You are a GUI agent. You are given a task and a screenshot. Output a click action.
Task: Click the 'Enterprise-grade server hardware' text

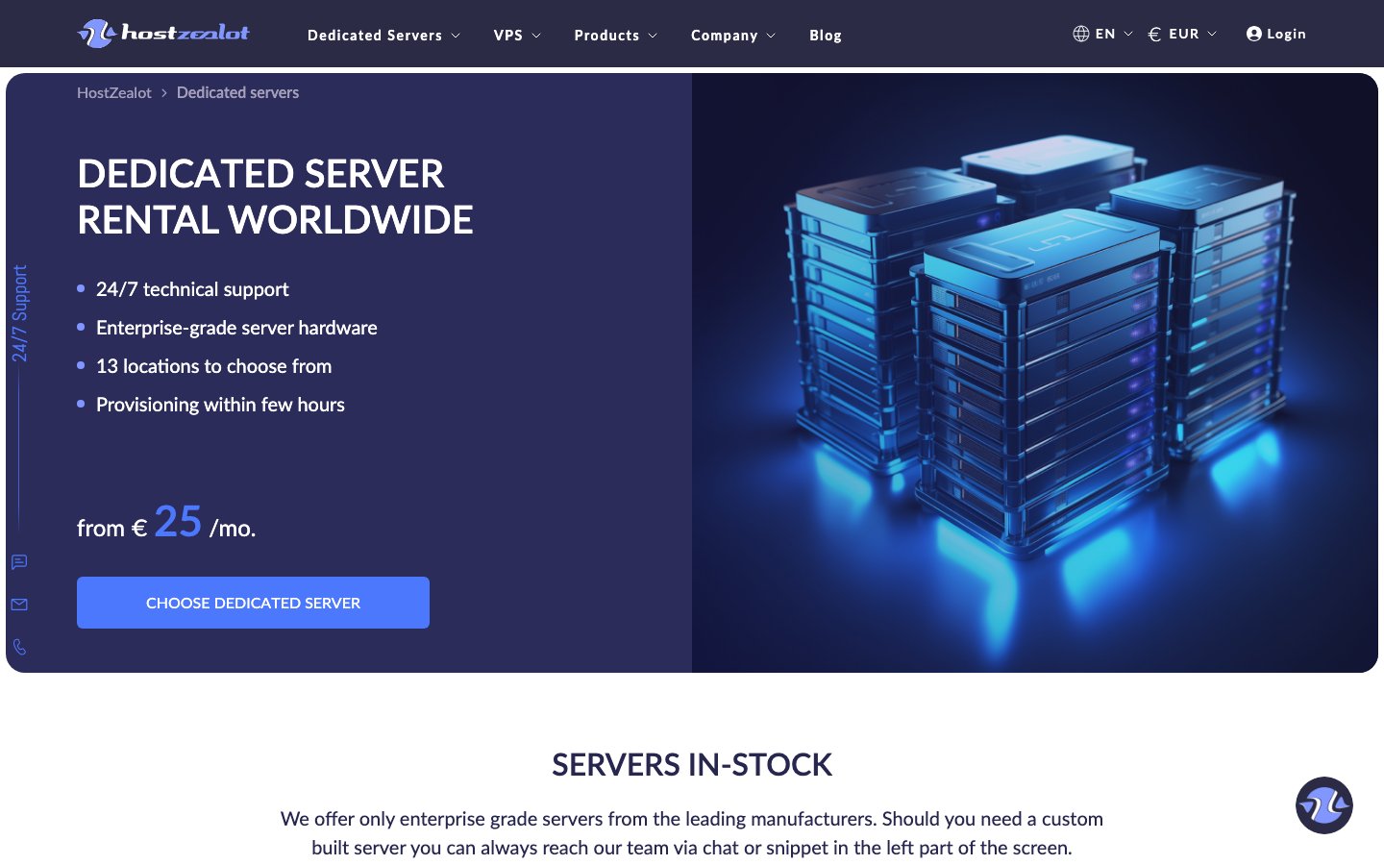(236, 328)
